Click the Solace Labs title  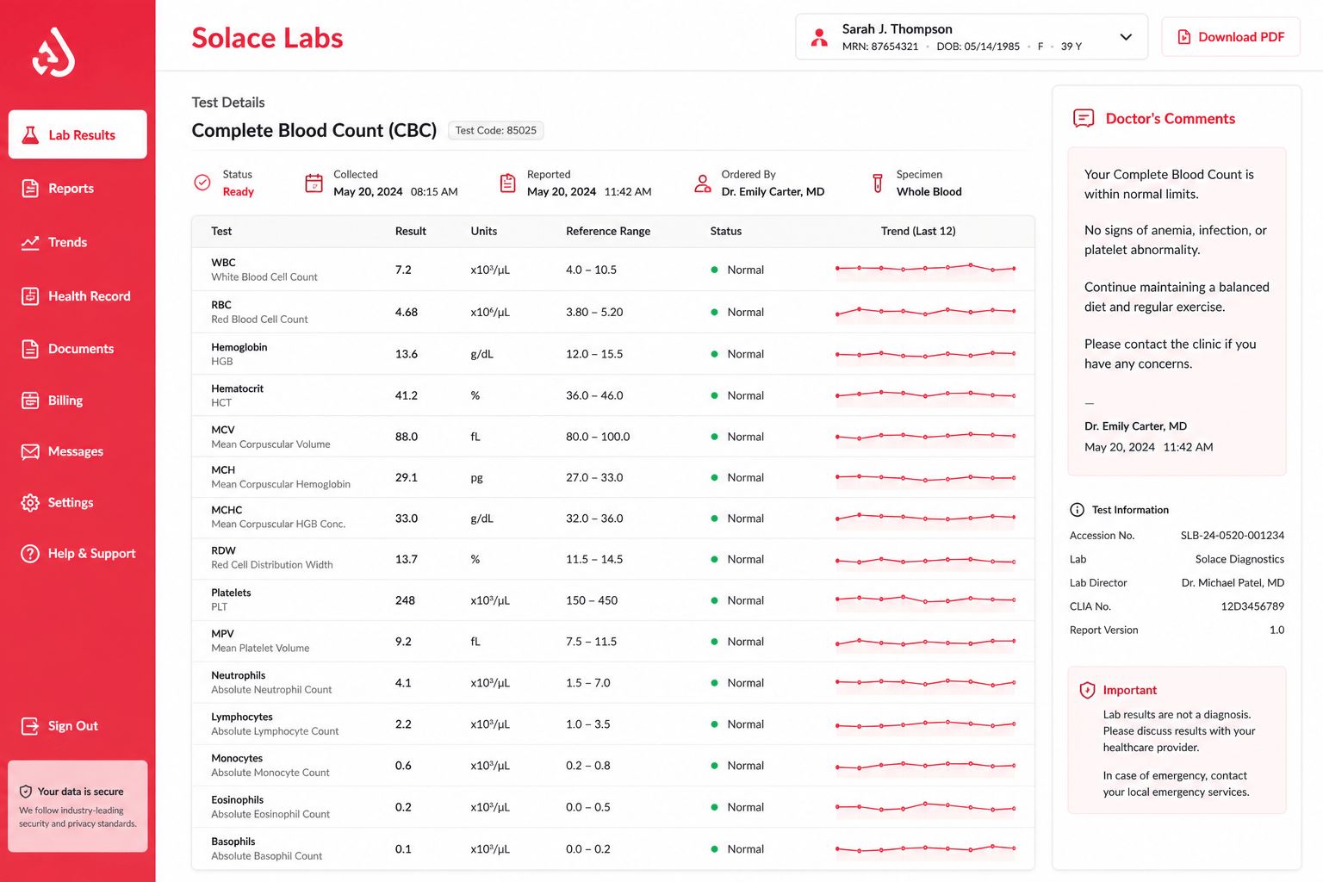267,38
